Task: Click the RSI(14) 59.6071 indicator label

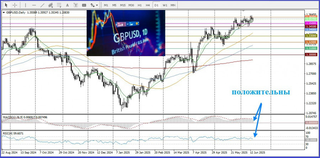Action: 13,134
